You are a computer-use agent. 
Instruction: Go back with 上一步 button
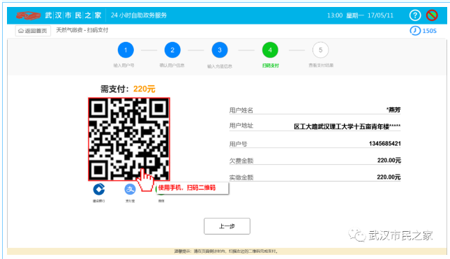227,226
